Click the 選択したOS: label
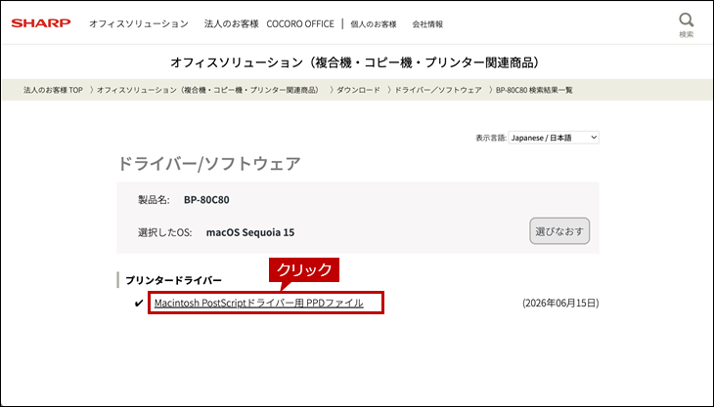Screen dimensions: 714x407 point(165,232)
